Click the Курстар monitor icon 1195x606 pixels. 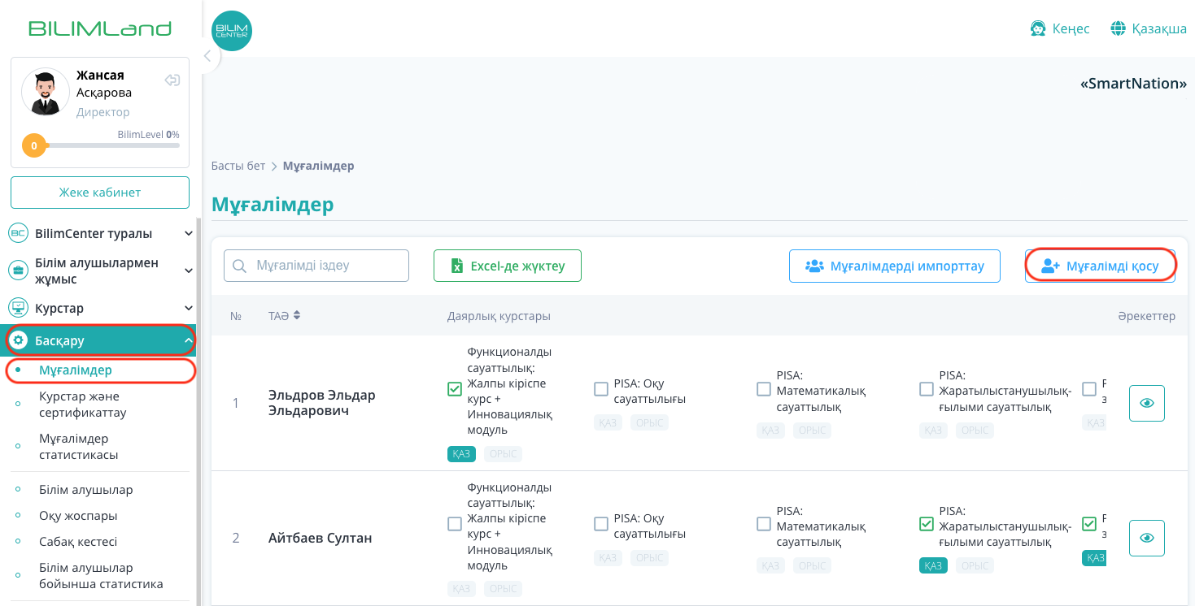tap(18, 308)
